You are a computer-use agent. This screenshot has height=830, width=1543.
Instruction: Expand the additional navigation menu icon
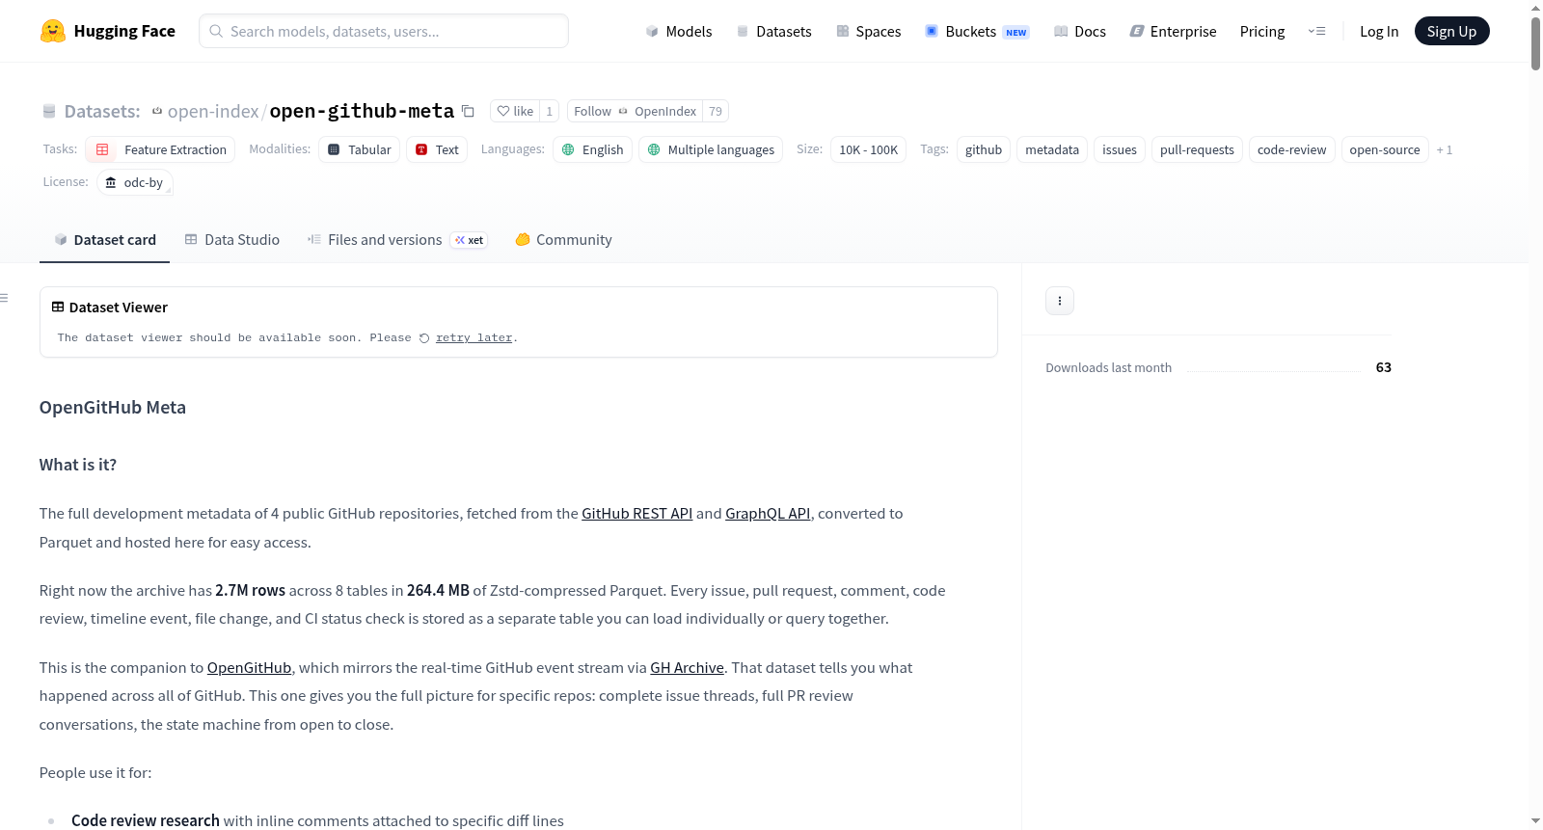(1316, 31)
